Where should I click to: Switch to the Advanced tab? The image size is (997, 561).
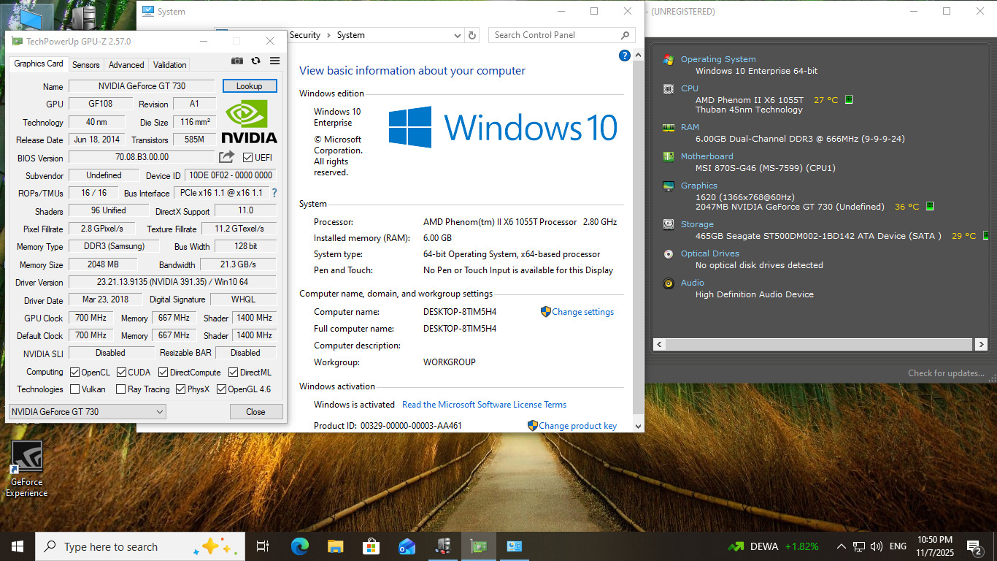(126, 64)
